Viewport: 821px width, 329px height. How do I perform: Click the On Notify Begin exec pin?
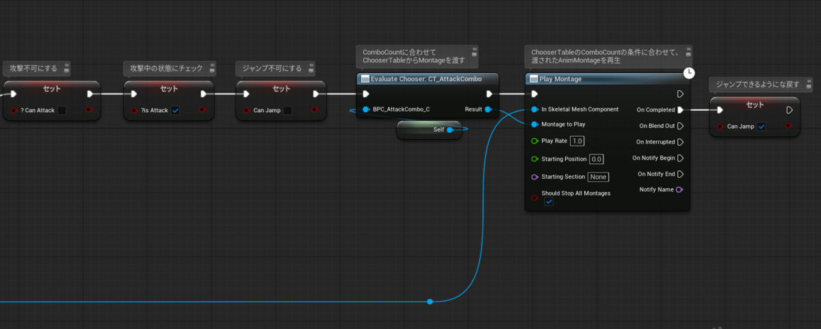click(x=680, y=158)
